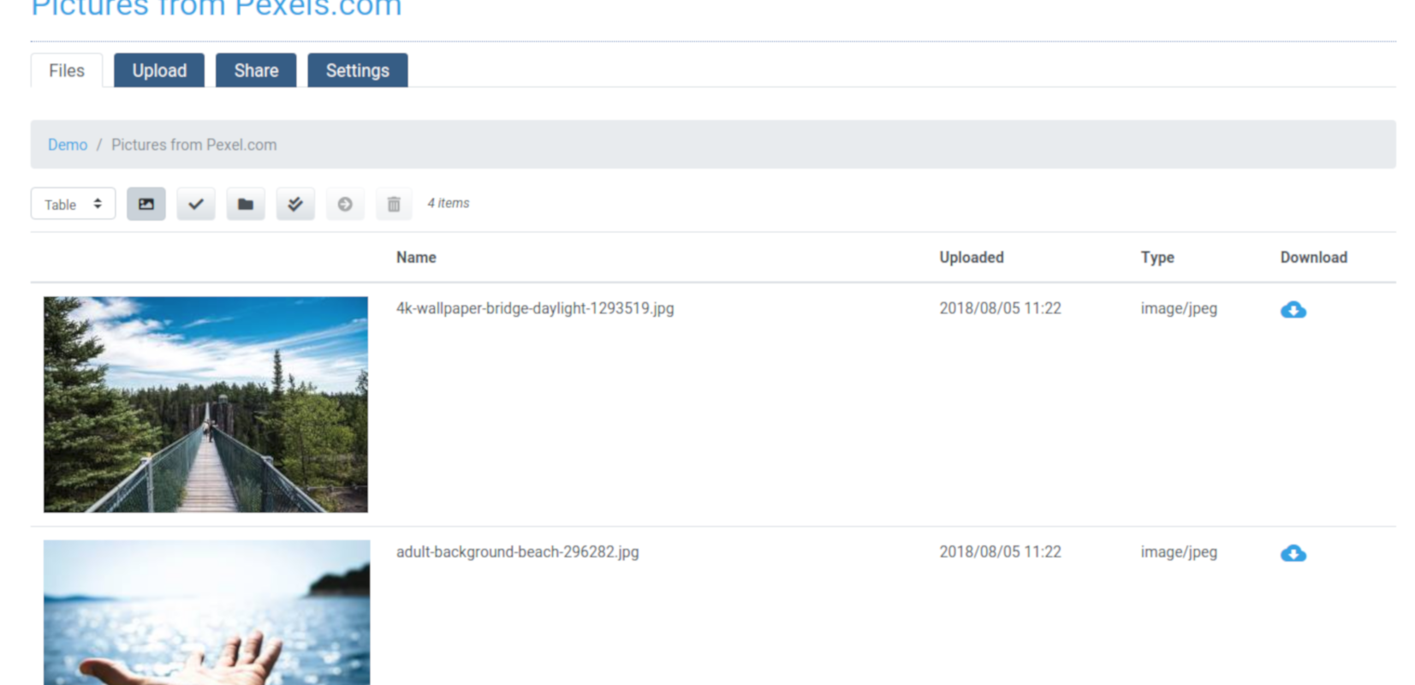Open the bridge landscape thumbnail
The width and height of the screenshot is (1415, 685).
(205, 404)
